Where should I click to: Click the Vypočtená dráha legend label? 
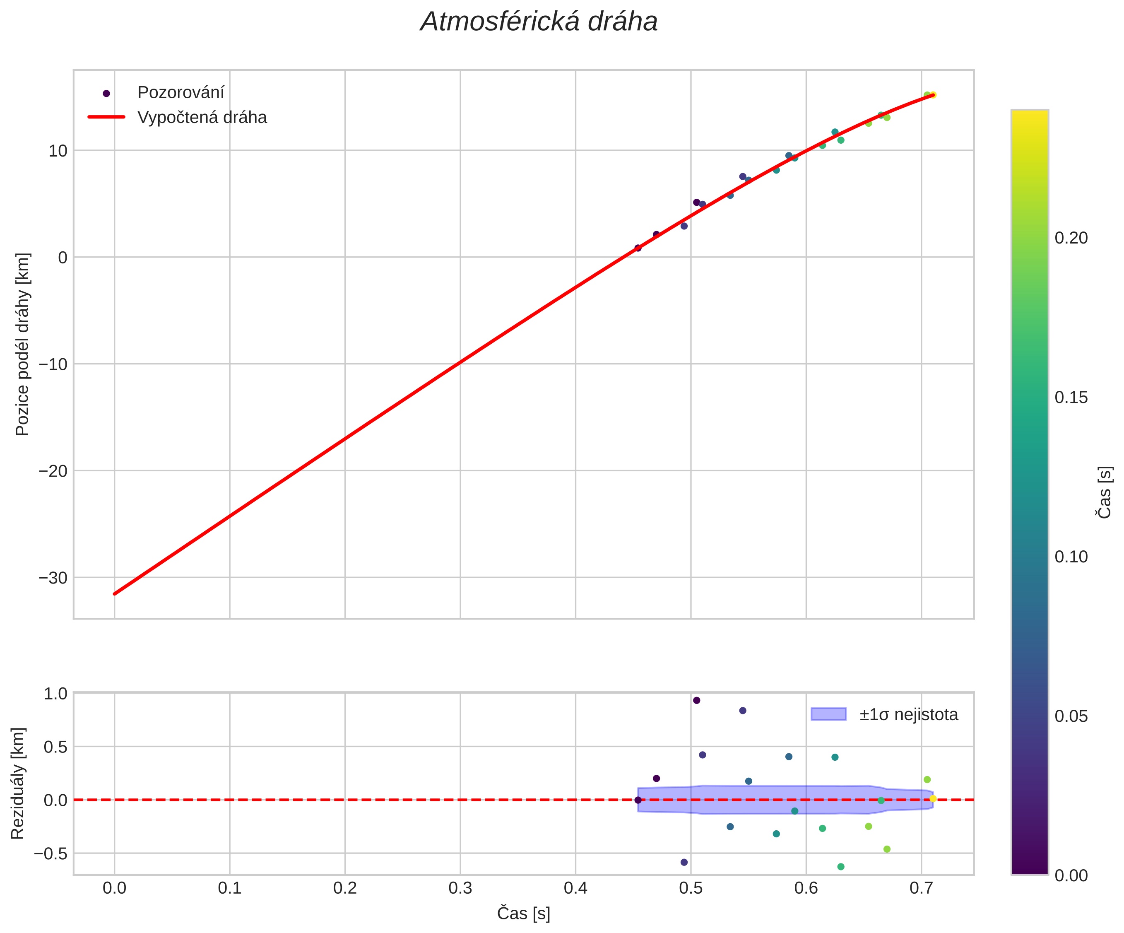(x=202, y=117)
